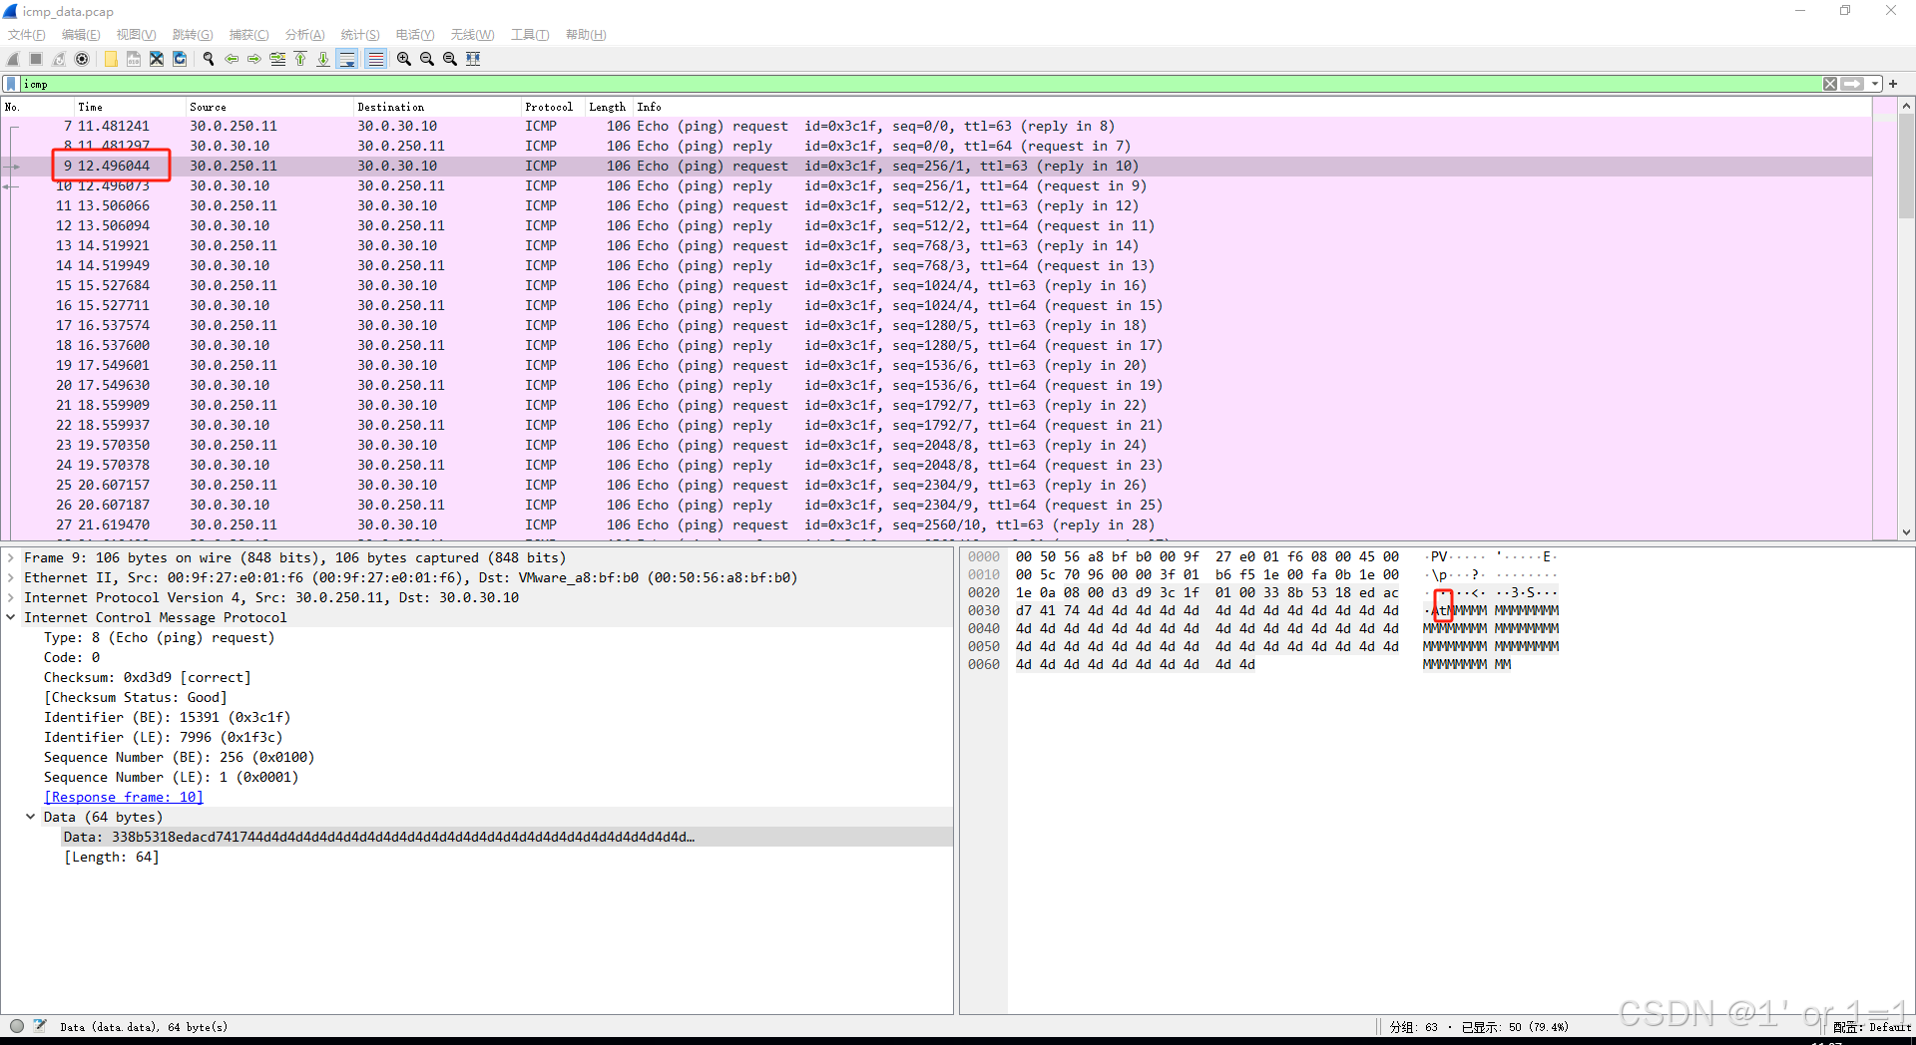Screen dimensions: 1916x1045
Task: Reload this capture file
Action: click(x=179, y=59)
